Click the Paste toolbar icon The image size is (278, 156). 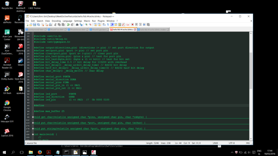point(63,25)
